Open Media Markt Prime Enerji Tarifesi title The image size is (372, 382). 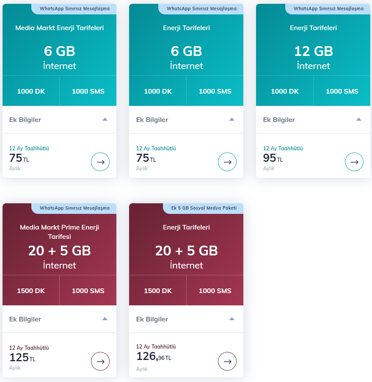(x=59, y=232)
